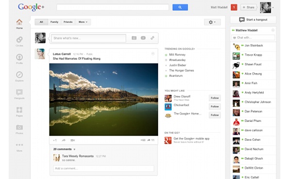Image resolution: width=291 pixels, height=179 pixels.
Task: Open the Google+ mobile app icon
Action: pyautogui.click(x=168, y=140)
